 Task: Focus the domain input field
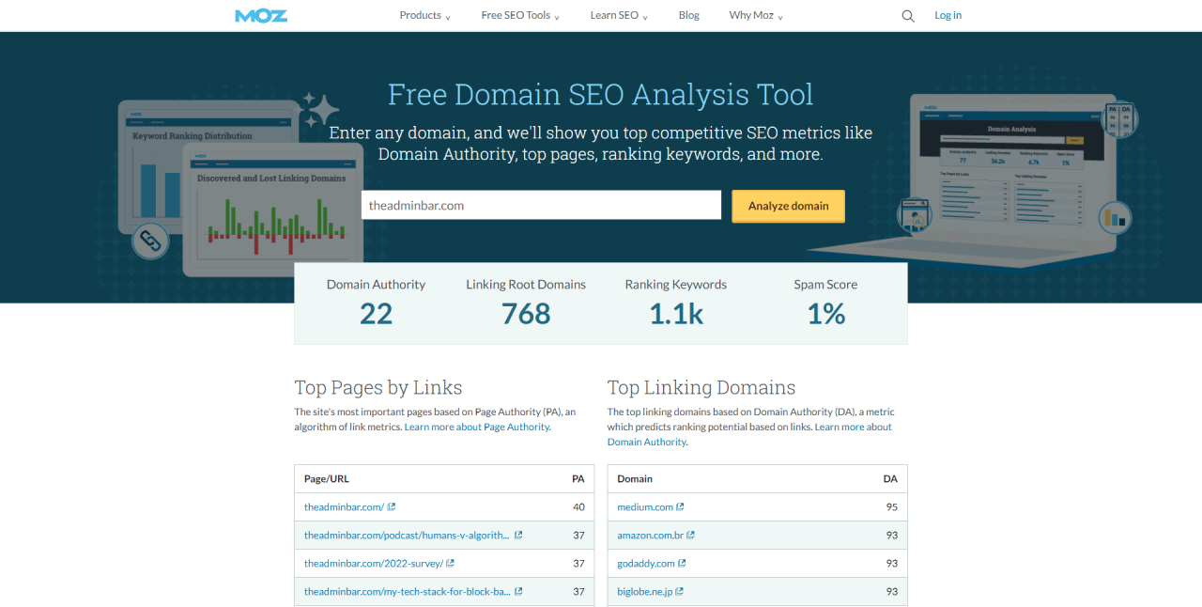[x=541, y=205]
